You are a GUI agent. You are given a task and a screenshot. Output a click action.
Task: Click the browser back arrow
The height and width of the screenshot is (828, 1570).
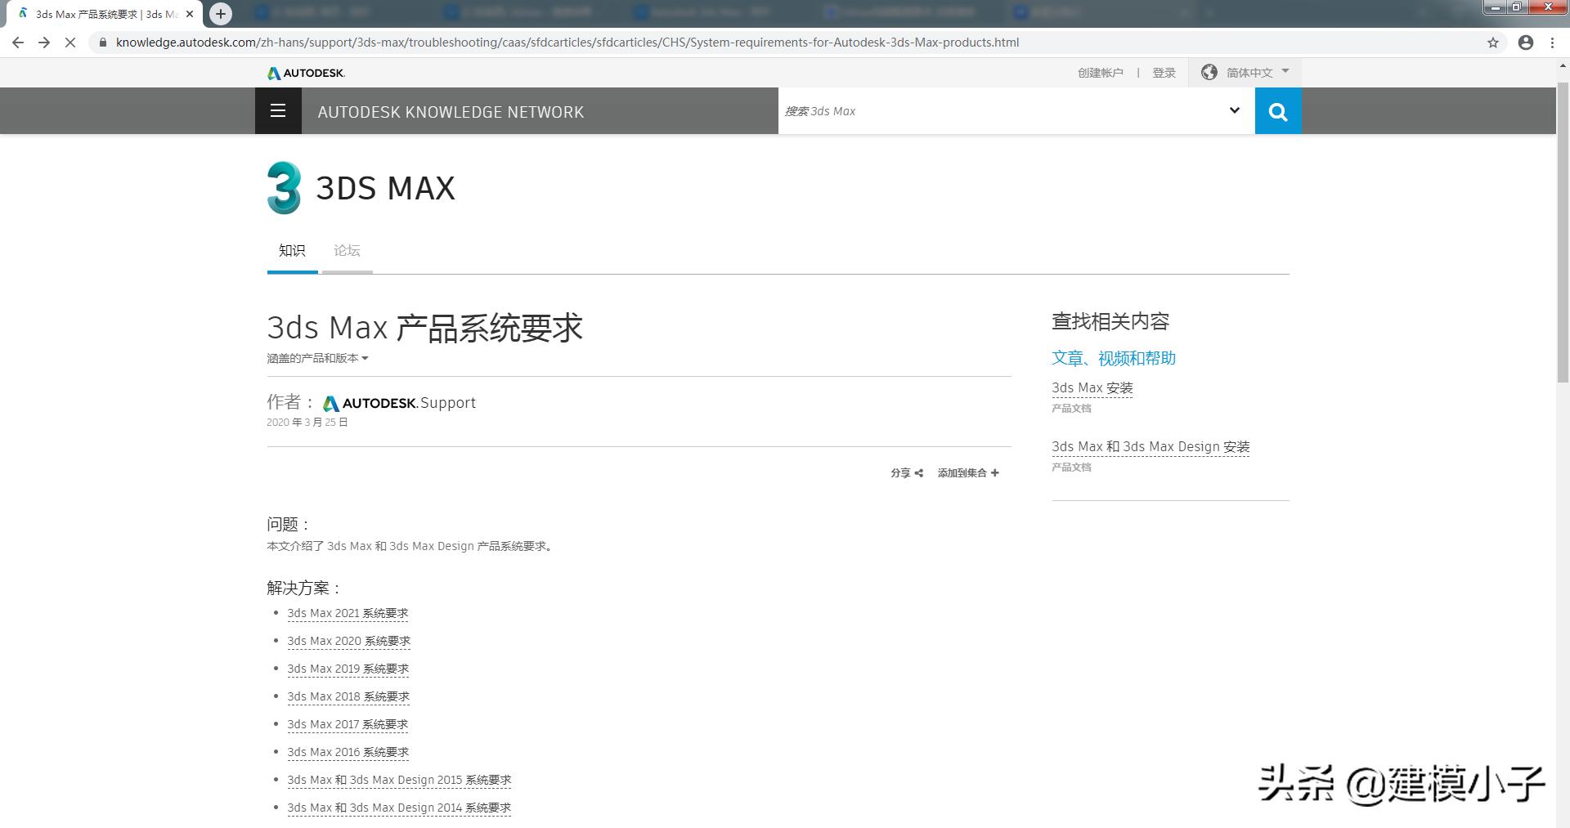18,43
